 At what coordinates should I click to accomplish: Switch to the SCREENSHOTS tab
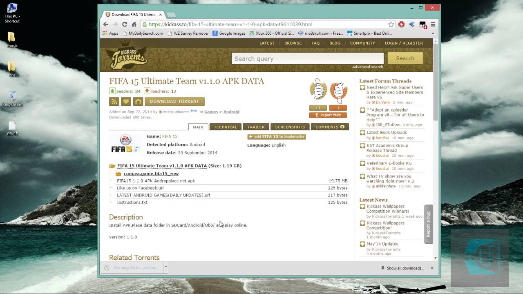click(x=290, y=127)
